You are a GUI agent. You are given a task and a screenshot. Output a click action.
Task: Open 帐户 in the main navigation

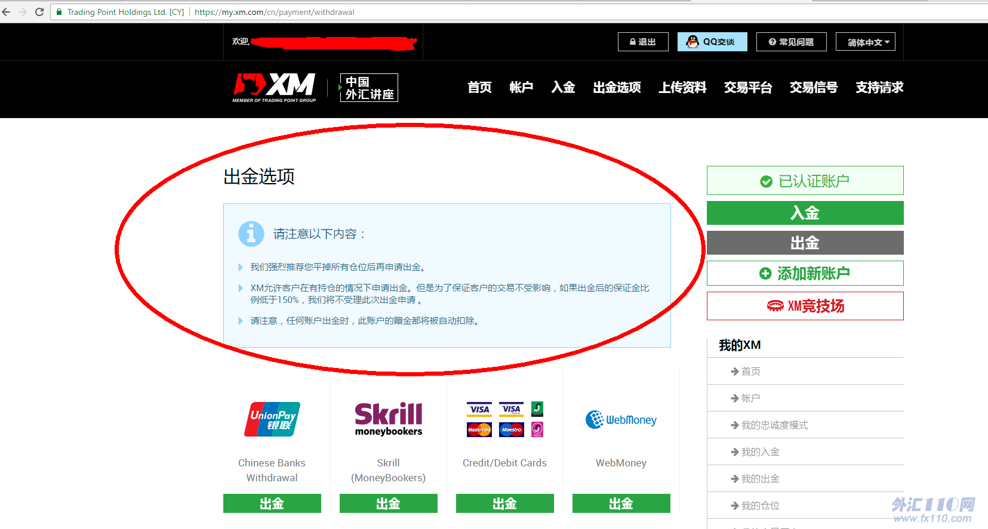point(521,88)
